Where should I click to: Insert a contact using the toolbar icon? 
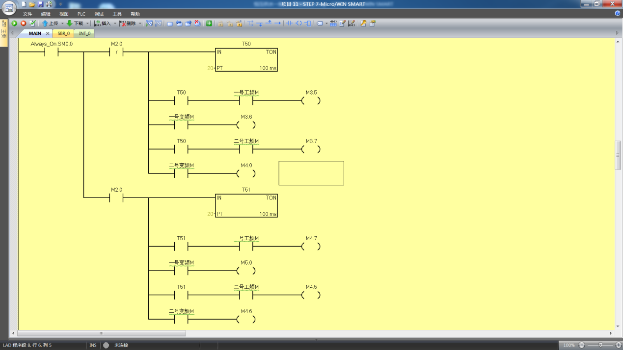[x=289, y=24]
